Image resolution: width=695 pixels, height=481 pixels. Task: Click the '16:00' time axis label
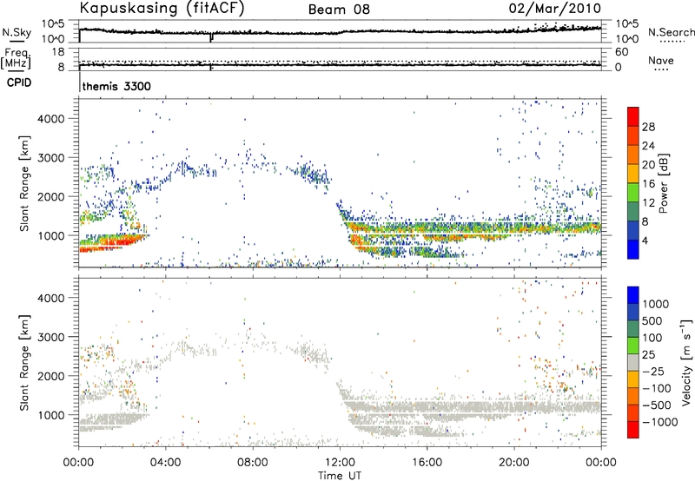pos(427,463)
